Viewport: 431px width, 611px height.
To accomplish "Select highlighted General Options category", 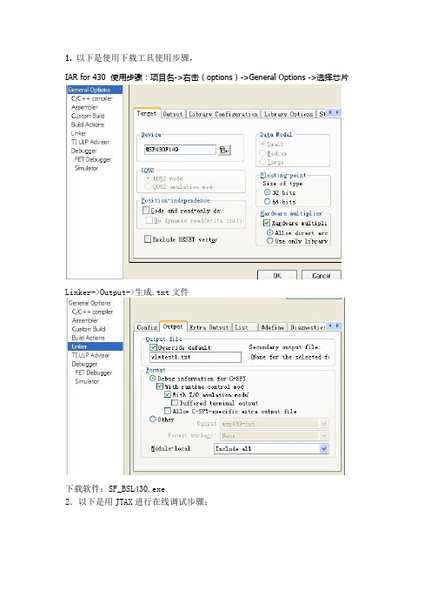I will (95, 90).
